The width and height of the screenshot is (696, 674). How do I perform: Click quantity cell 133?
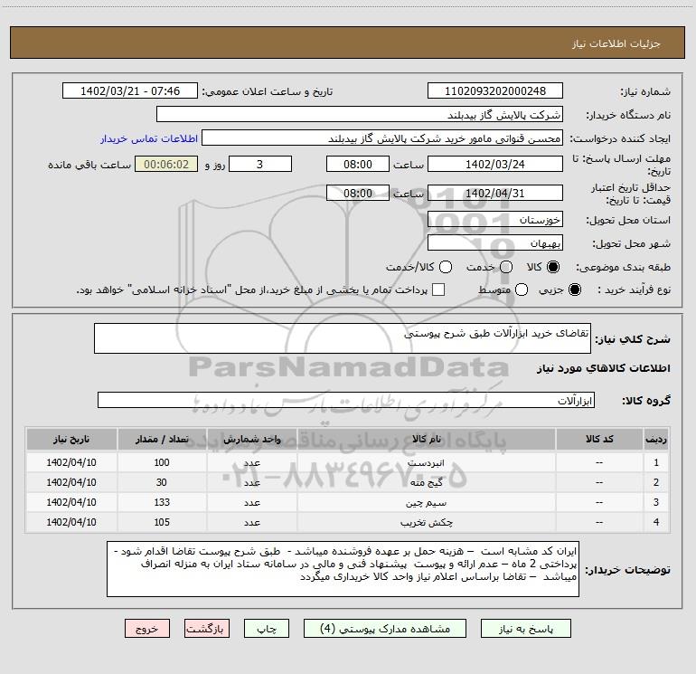(162, 502)
